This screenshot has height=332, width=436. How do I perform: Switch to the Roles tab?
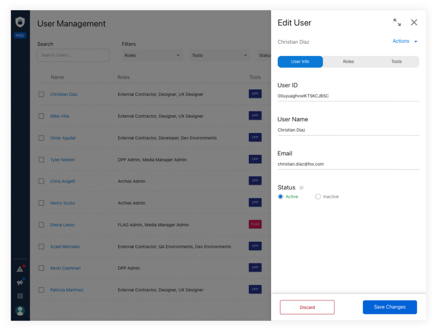point(348,62)
